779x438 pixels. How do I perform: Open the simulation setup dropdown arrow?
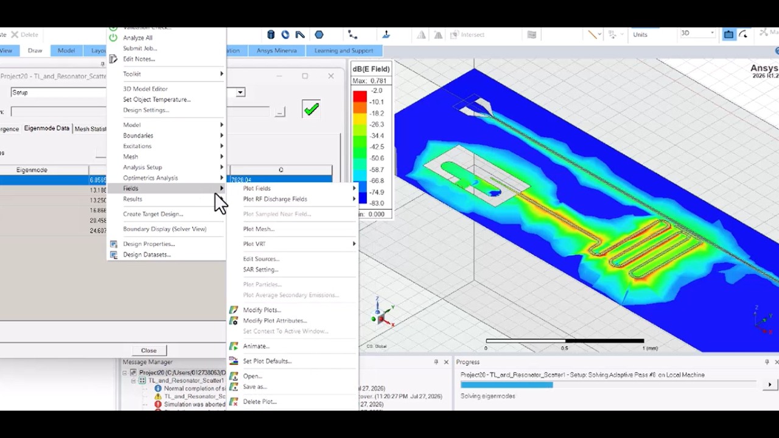pyautogui.click(x=240, y=92)
